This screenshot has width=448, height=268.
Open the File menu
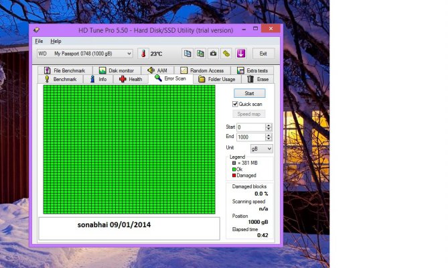click(x=39, y=41)
